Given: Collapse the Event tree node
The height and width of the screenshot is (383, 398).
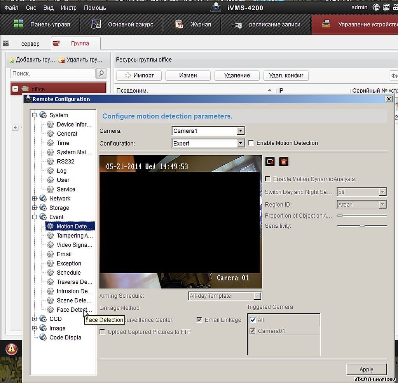Looking at the screenshot, I should (x=35, y=217).
